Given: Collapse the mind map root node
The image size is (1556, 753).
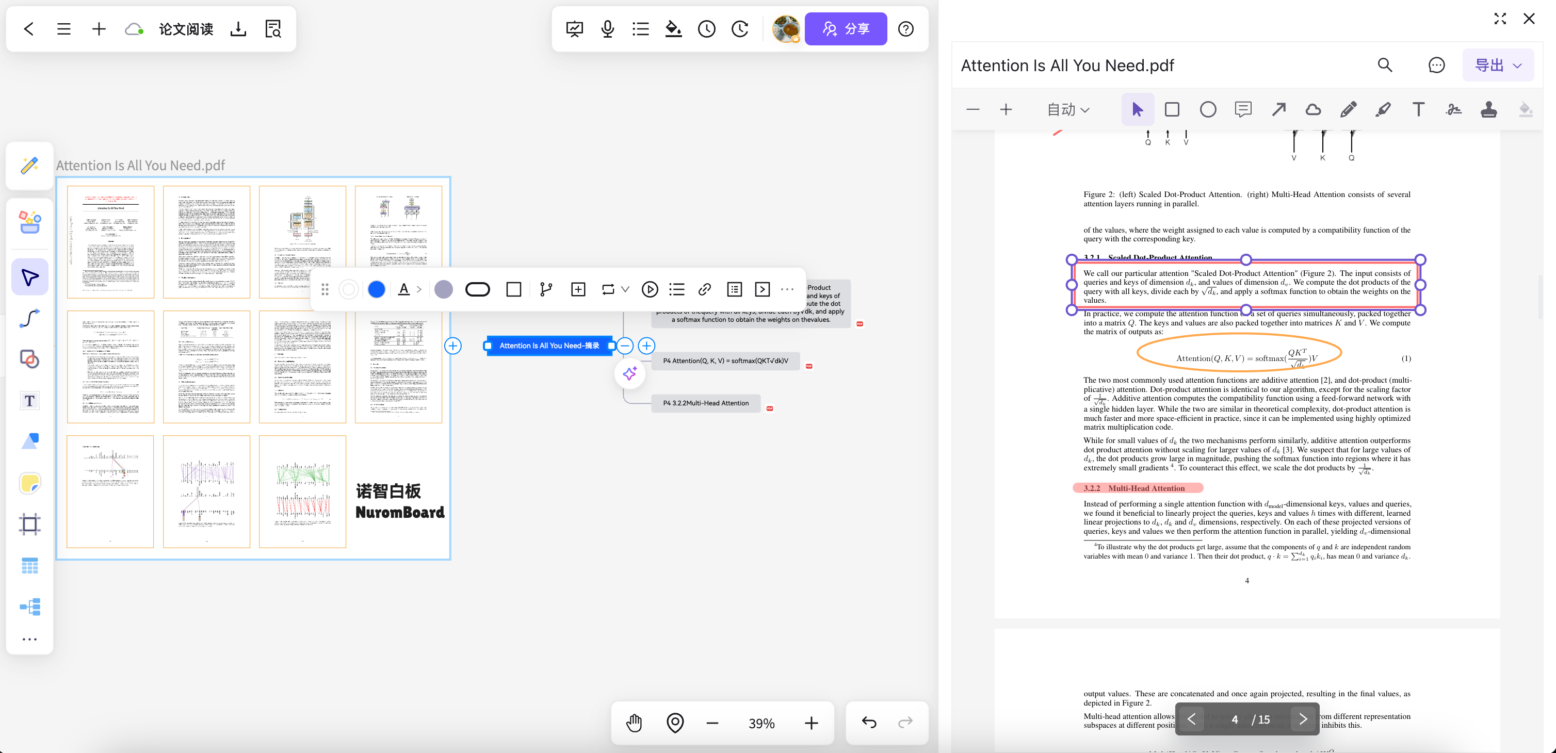Looking at the screenshot, I should coord(626,346).
